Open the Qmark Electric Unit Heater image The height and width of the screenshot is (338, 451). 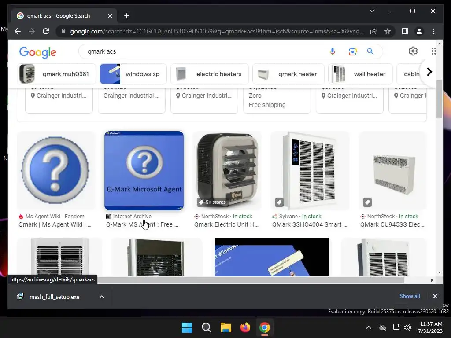pyautogui.click(x=227, y=170)
